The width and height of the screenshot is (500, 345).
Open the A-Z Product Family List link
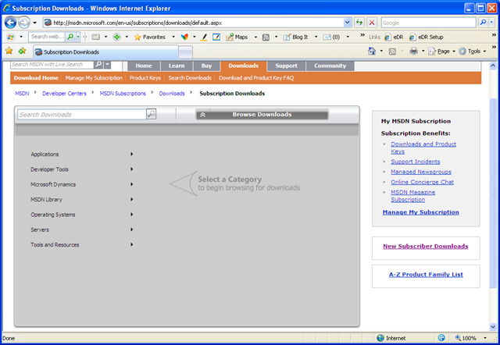click(426, 274)
